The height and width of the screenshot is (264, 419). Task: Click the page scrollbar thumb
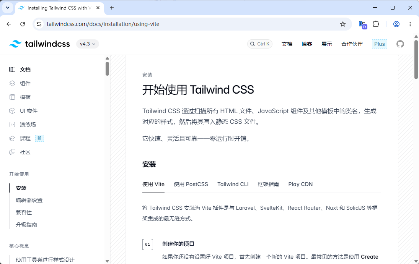pos(416,59)
